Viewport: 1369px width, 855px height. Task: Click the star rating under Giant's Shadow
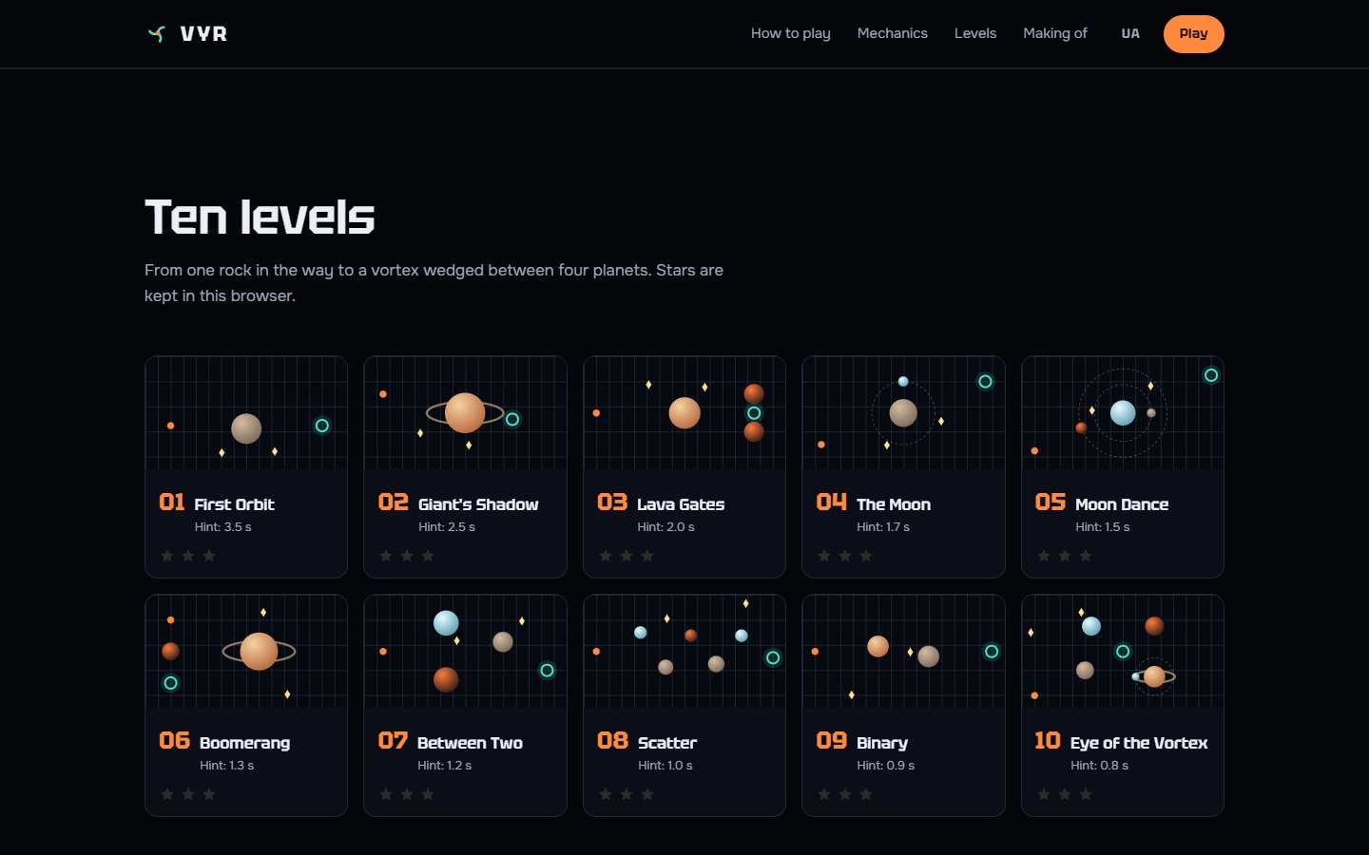click(407, 556)
